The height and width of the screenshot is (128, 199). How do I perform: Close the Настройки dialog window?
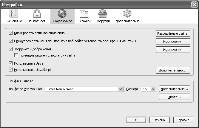point(194,4)
